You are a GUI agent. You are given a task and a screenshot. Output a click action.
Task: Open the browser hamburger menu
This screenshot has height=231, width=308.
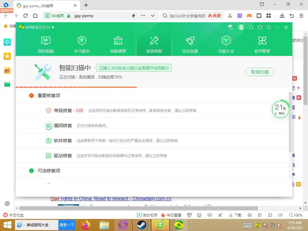(301, 16)
